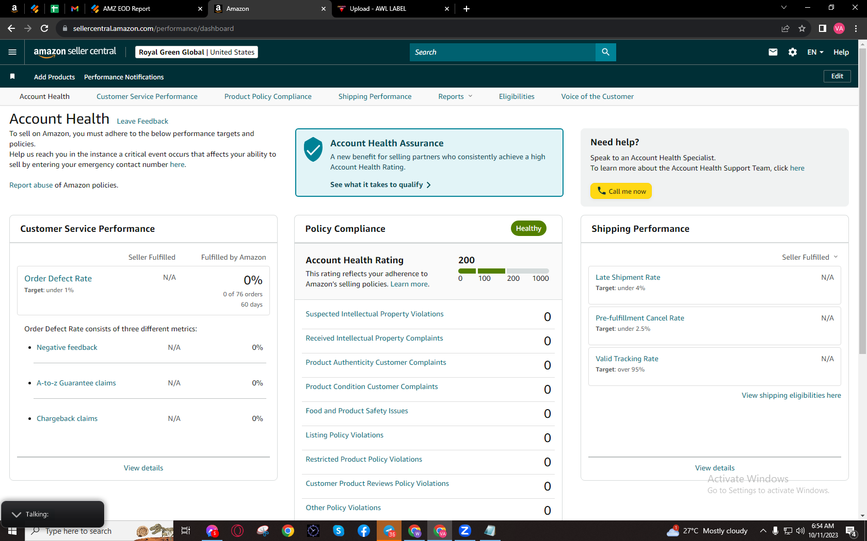This screenshot has width=867, height=541.
Task: Click the Healthy status badge
Action: tap(528, 228)
